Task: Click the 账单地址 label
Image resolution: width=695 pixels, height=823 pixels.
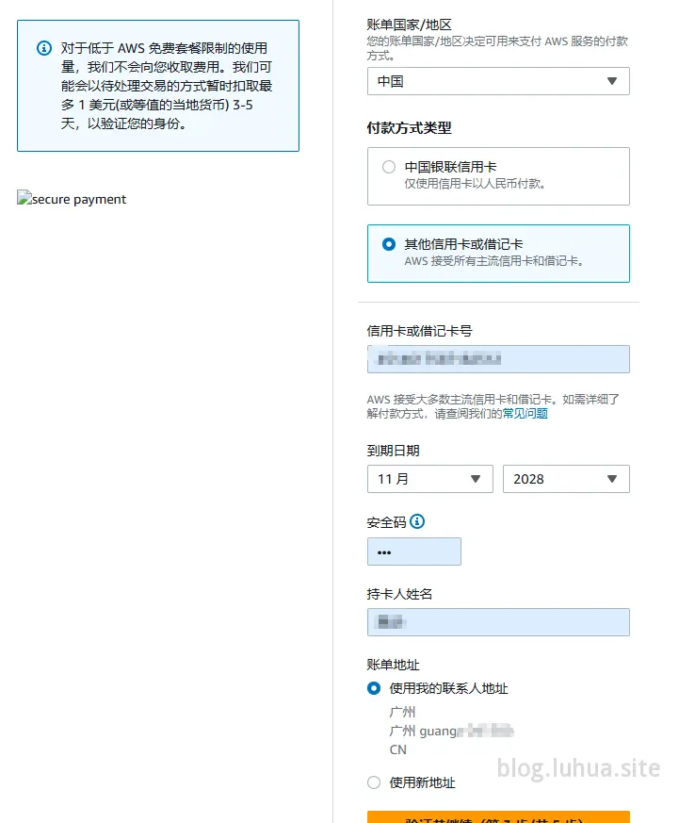Action: (x=393, y=665)
